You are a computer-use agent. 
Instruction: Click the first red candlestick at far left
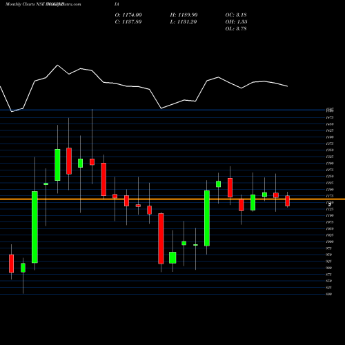point(11,264)
